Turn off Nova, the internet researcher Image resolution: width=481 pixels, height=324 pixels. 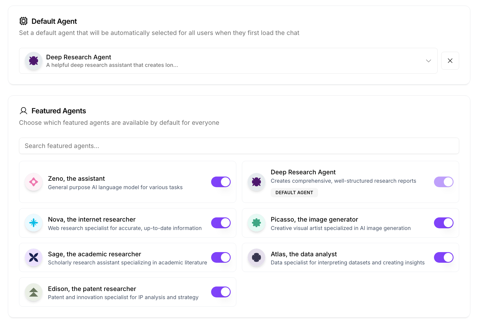point(221,223)
